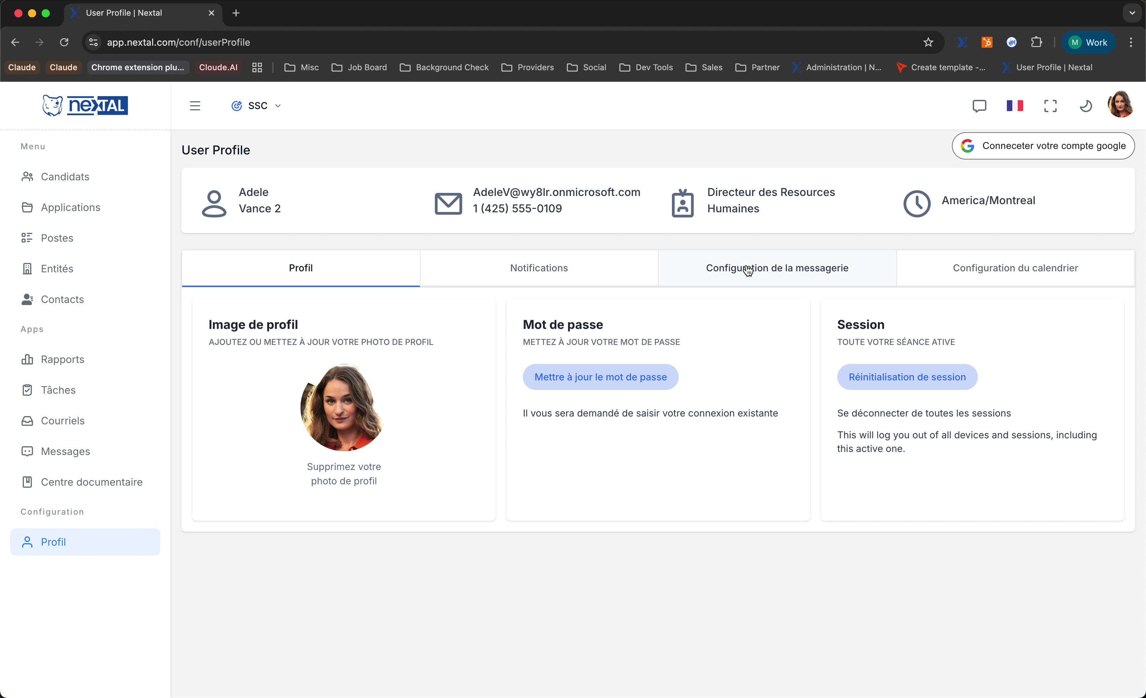Enter fullscreen using the expand icon
Screen dimensions: 1146x698
point(1050,106)
